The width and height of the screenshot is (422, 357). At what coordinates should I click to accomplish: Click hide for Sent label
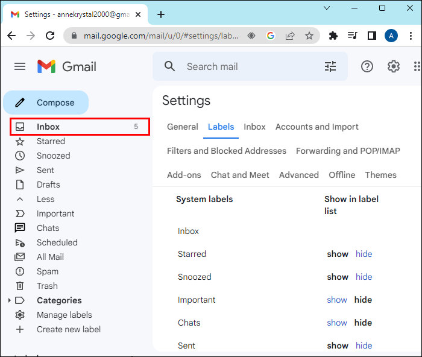(364, 346)
